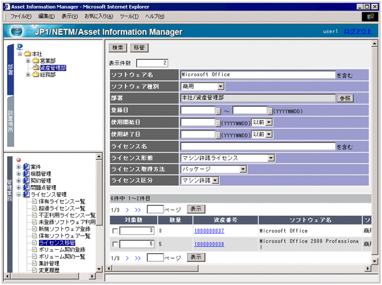Open the 使用開始日 以前 dropdown
This screenshot has width=382, height=285.
pos(269,122)
